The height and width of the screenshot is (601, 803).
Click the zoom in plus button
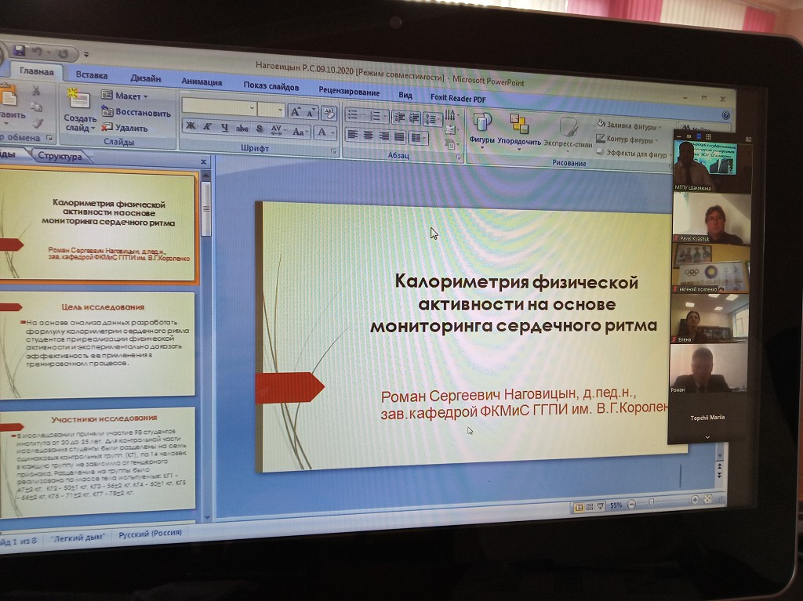click(x=694, y=501)
